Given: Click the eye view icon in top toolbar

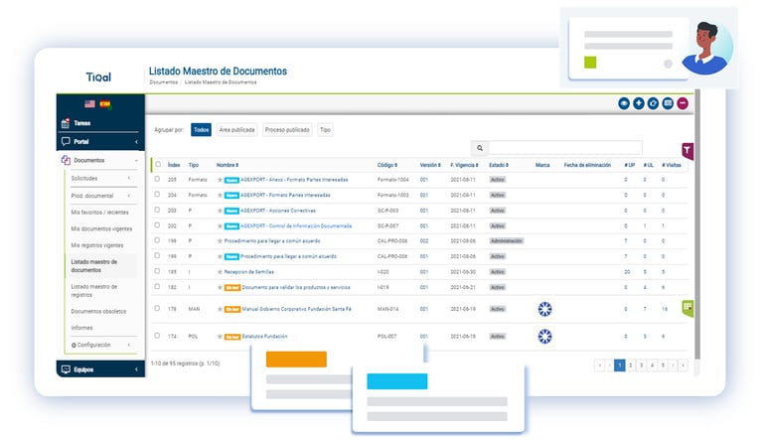Looking at the screenshot, I should (x=624, y=103).
